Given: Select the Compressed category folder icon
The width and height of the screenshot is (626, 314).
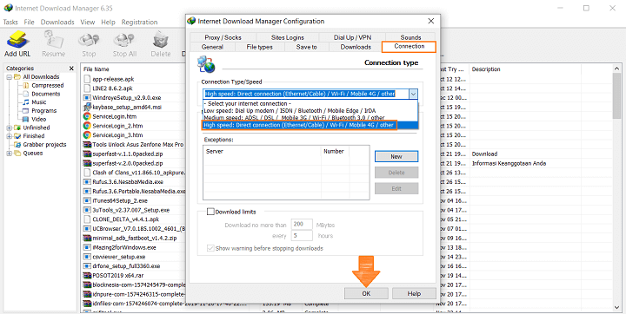Looking at the screenshot, I should click(x=26, y=85).
